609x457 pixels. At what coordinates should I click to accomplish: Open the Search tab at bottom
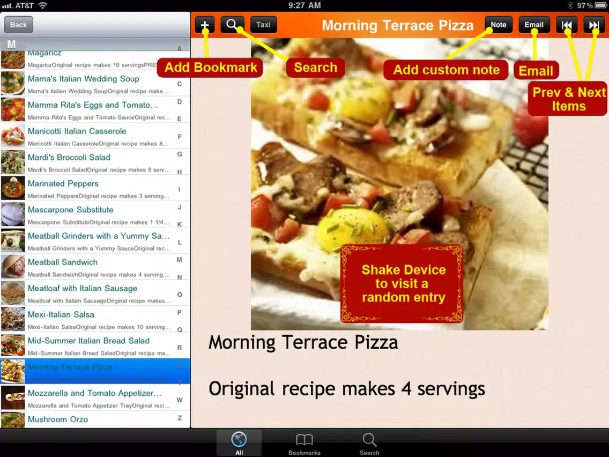click(x=369, y=443)
